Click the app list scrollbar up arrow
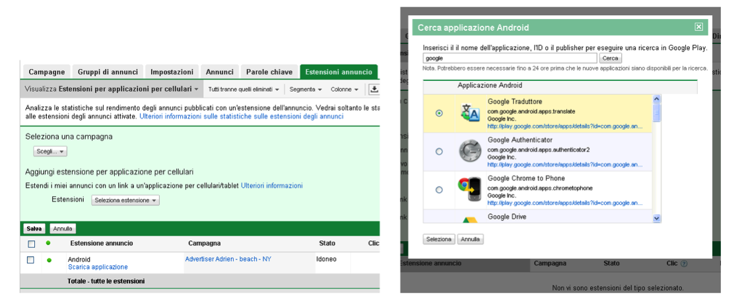 pyautogui.click(x=656, y=99)
